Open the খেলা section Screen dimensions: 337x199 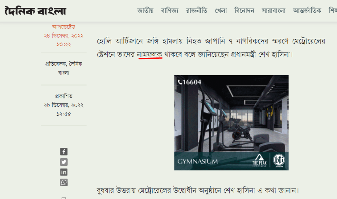[221, 11]
